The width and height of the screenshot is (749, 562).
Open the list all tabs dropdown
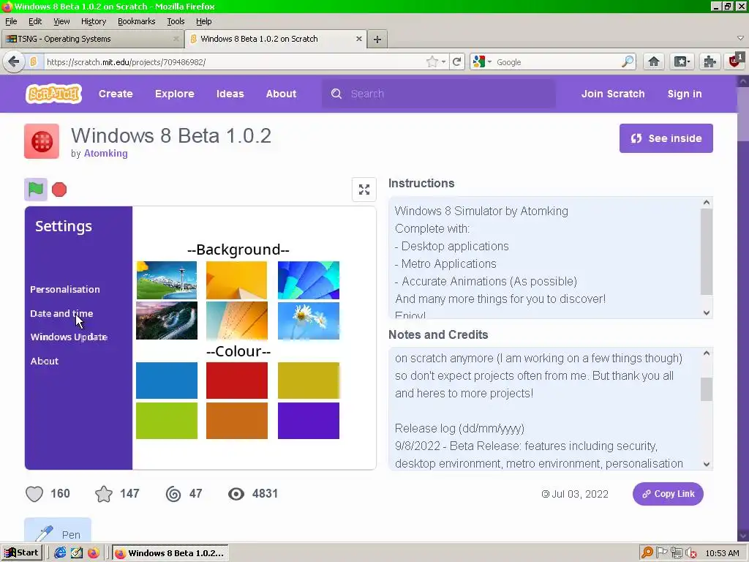(x=740, y=38)
